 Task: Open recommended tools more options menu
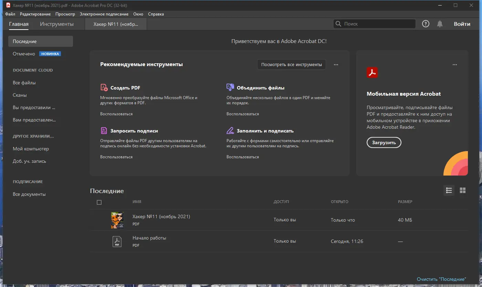[336, 65]
